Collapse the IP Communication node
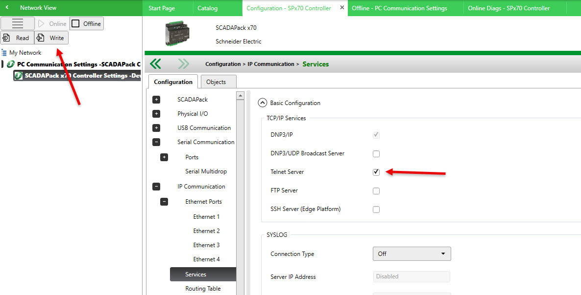Image resolution: width=581 pixels, height=295 pixels. click(156, 187)
